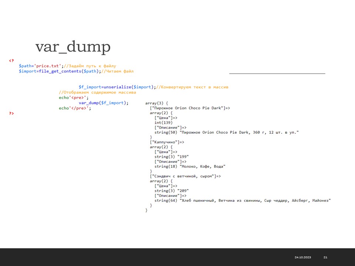The image size is (355, 266).
Task: Click the string(64) 'Хлеб пшеничный' line
Action: pyautogui.click(x=242, y=201)
